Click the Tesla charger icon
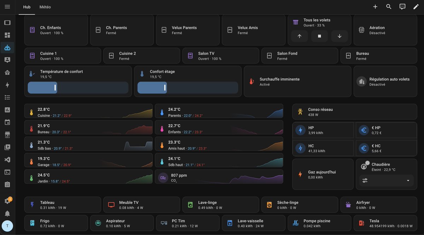 [361, 223]
